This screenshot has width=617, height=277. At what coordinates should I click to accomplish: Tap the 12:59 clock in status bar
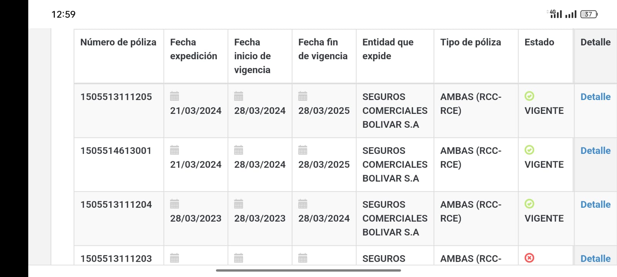[64, 15]
